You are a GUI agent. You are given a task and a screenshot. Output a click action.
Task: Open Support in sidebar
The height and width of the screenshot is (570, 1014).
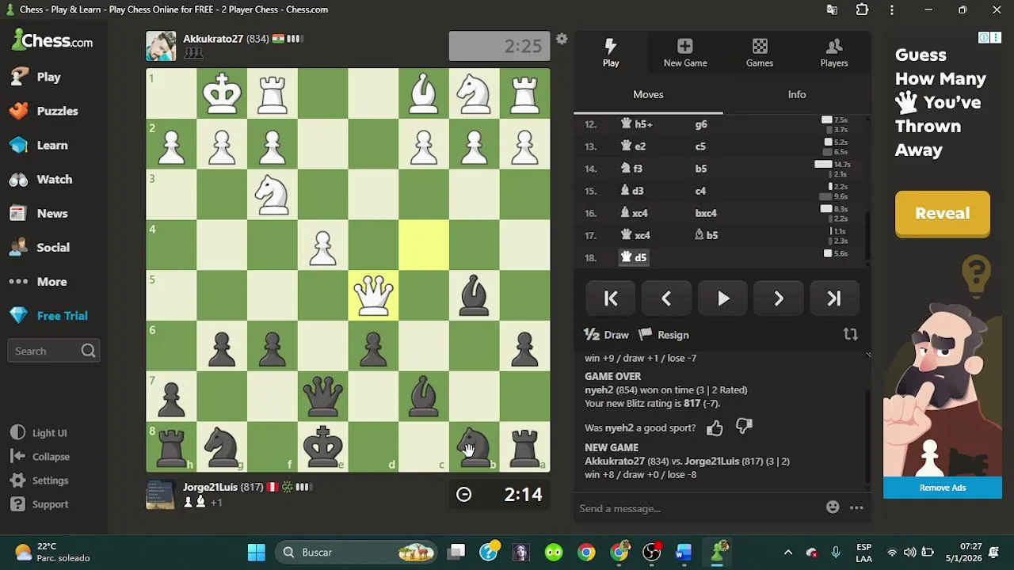click(40, 504)
